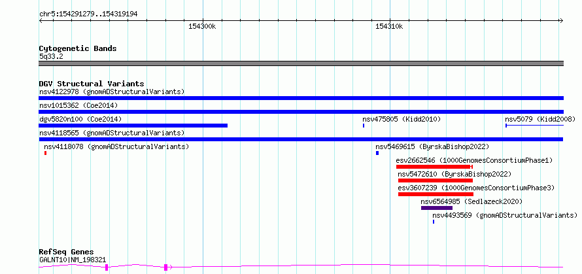
Task: Select the red esv2662546 variant bar
Action: [434, 167]
